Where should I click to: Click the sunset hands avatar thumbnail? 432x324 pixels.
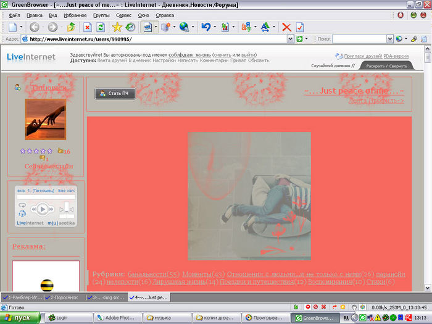46,119
